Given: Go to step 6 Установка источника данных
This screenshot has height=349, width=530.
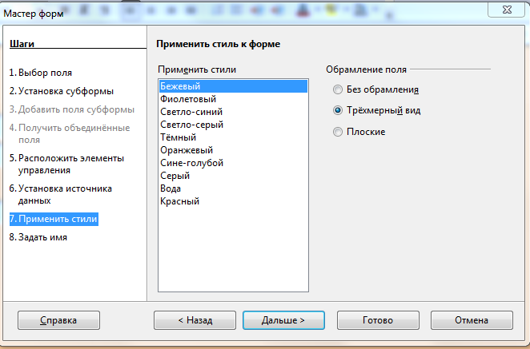Looking at the screenshot, I should (x=61, y=195).
